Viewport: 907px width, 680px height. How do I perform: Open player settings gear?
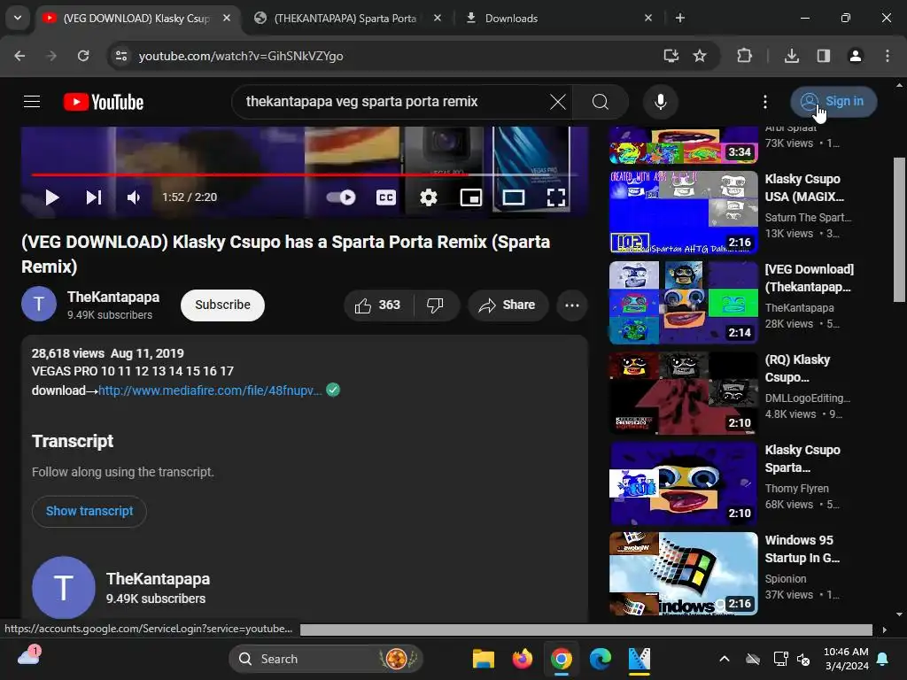tap(428, 197)
